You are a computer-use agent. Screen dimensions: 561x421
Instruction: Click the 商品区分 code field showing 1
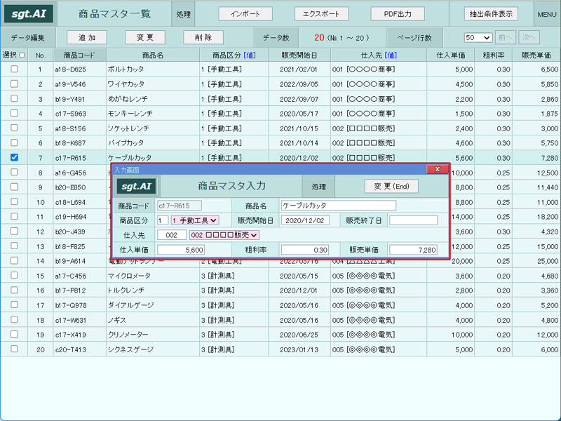point(163,220)
